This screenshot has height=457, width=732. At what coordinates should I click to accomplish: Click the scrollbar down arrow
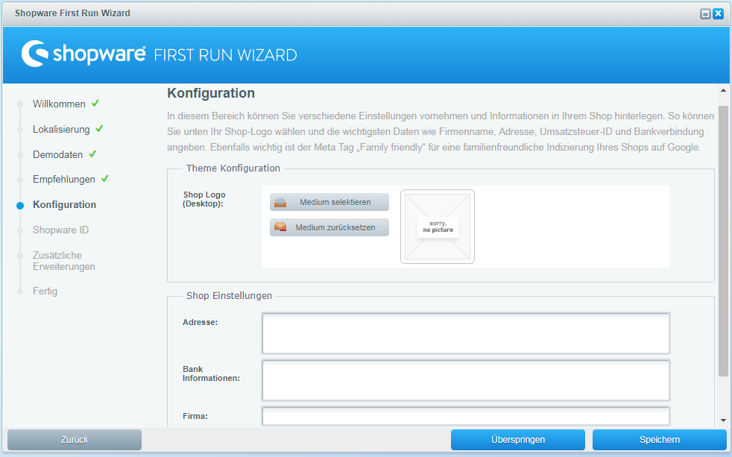coord(723,420)
